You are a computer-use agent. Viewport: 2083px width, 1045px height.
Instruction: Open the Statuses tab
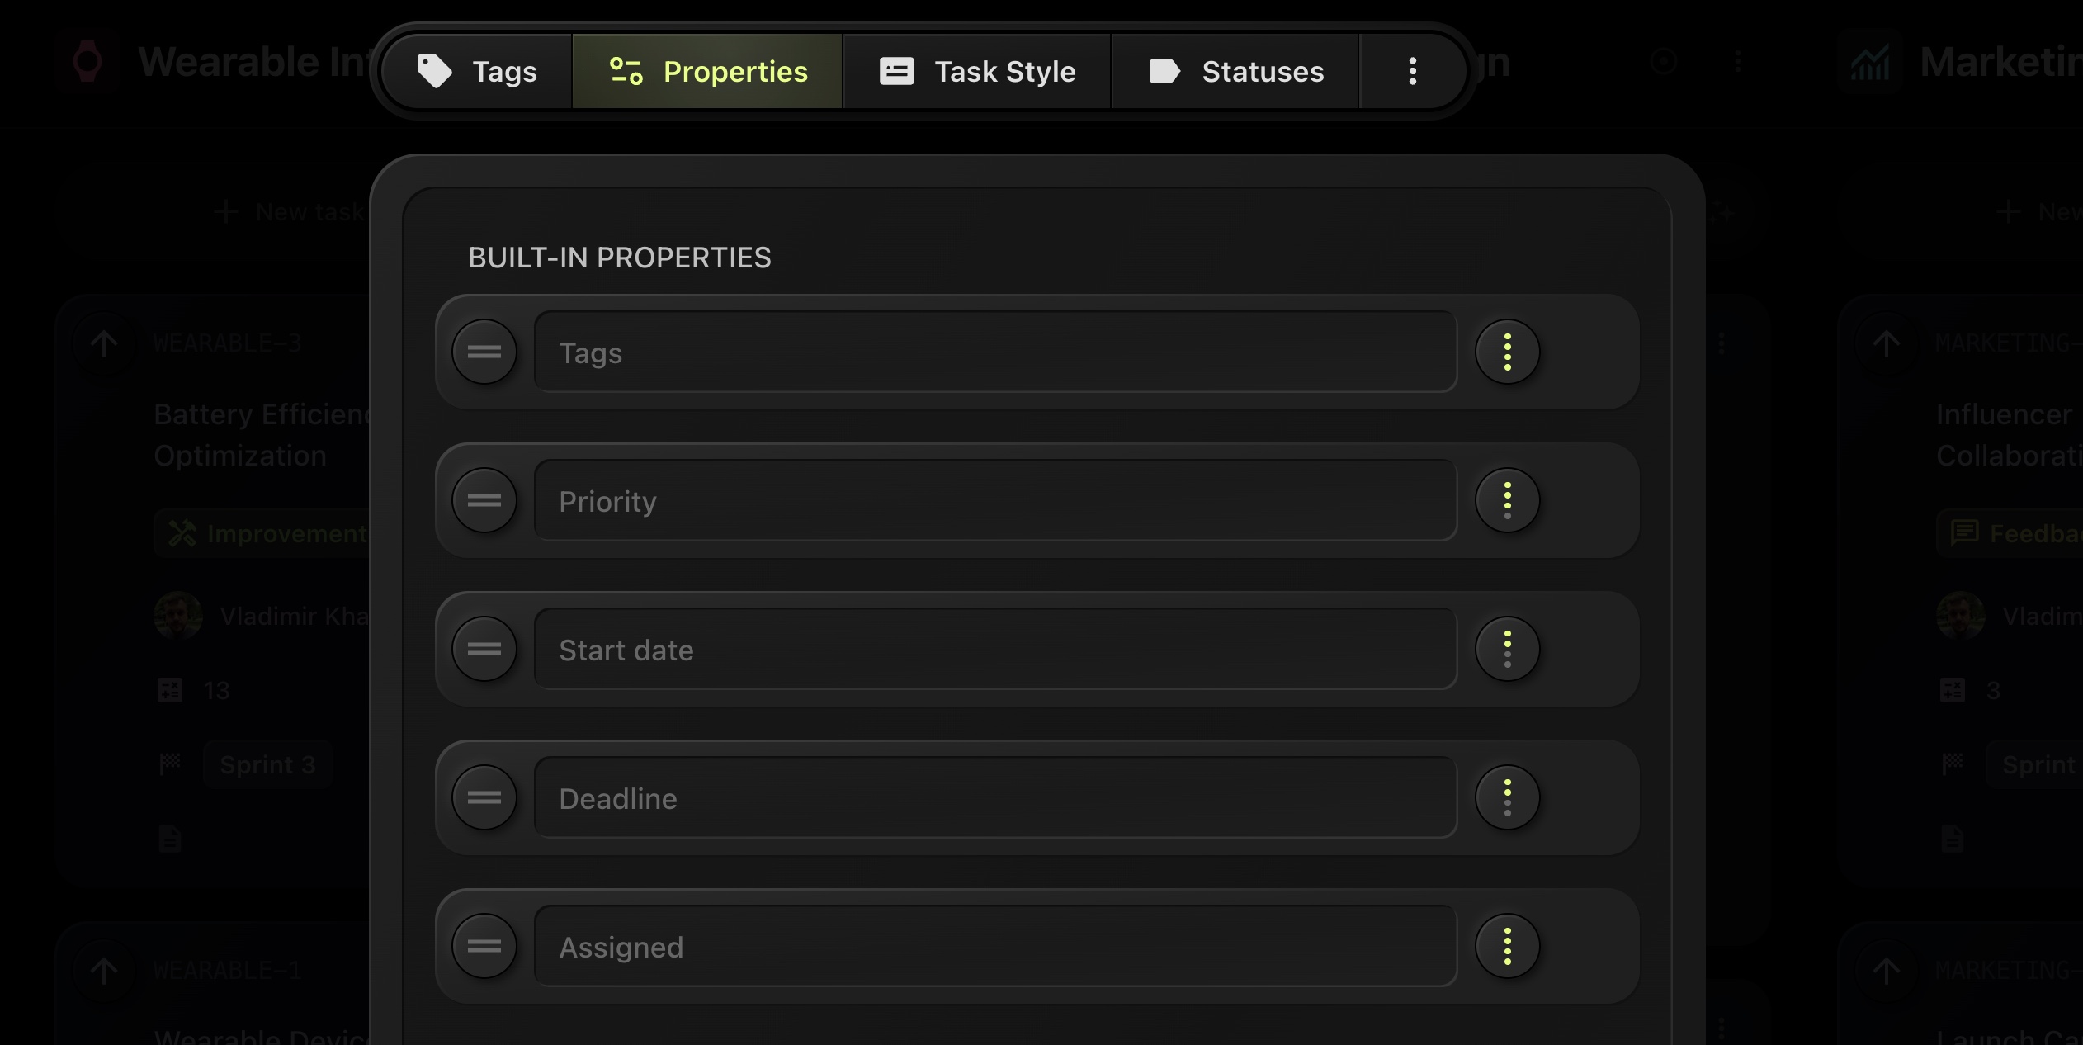click(x=1235, y=72)
